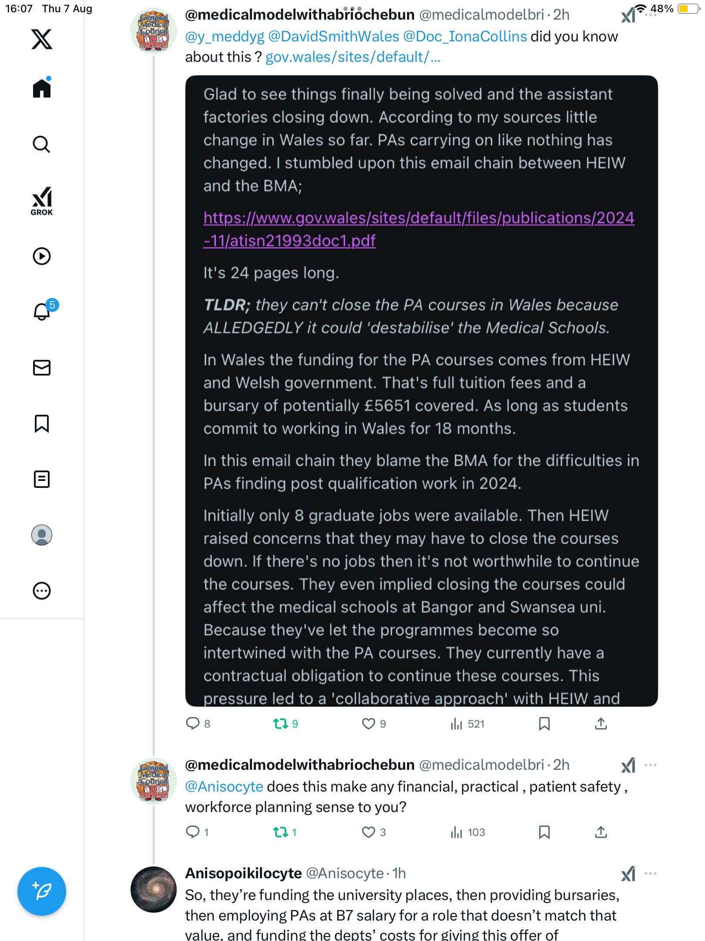
Task: Open Grok from the sidebar
Action: [42, 201]
